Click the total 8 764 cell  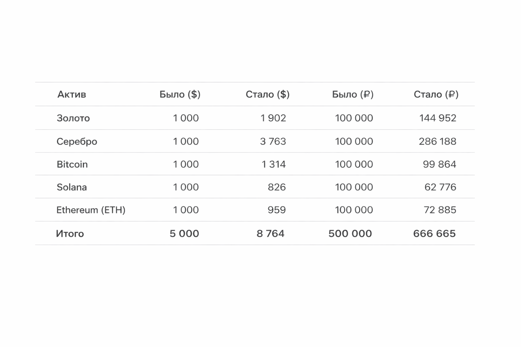270,234
